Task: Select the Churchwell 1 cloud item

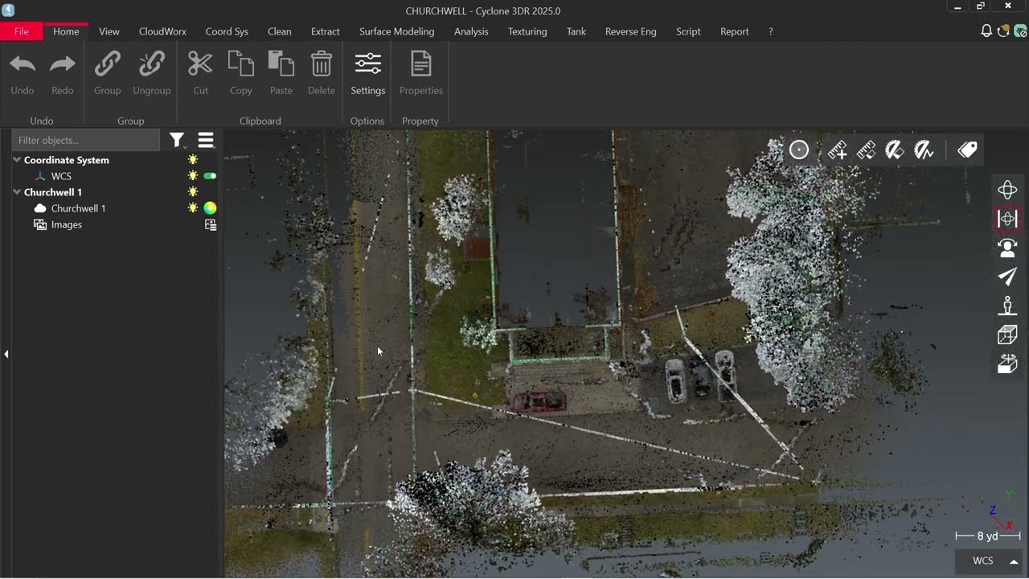Action: coord(79,208)
